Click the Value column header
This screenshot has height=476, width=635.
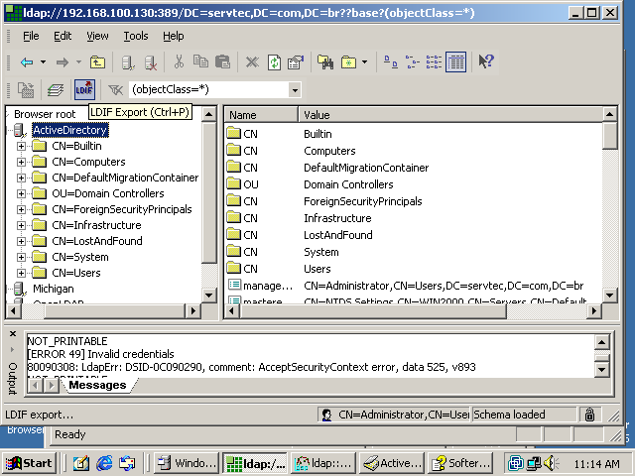[x=450, y=115]
